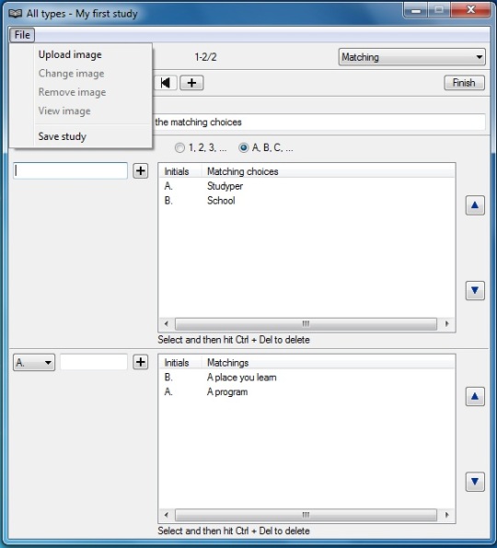
Task: Click right arrow of Matchings list scrollbar
Action: (446, 515)
